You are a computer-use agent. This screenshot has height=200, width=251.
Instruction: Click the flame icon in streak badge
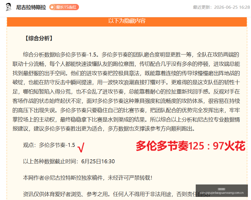pos(52,7)
